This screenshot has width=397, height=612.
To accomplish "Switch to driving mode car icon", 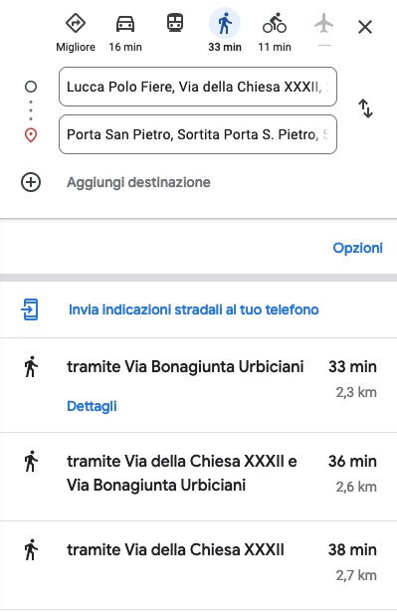I will pyautogui.click(x=125, y=24).
